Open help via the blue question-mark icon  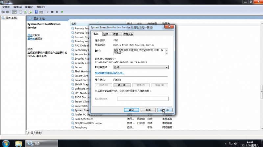pyautogui.click(x=36, y=12)
